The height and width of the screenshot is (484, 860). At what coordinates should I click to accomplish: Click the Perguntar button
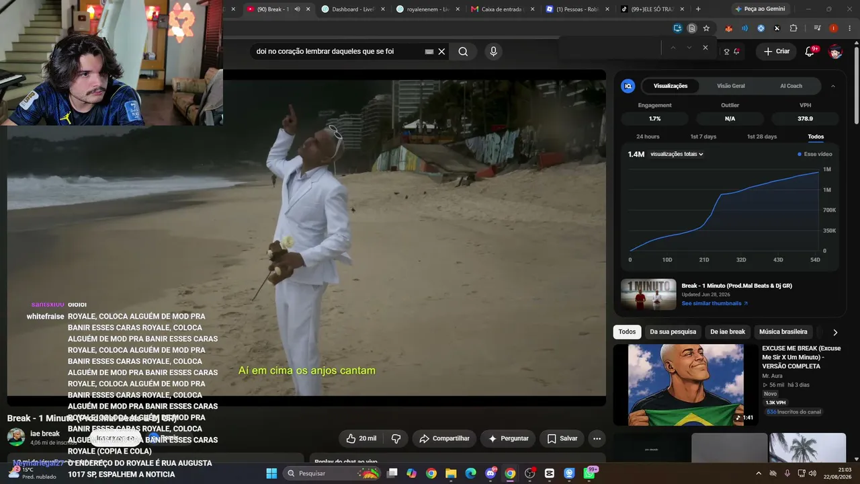(508, 439)
